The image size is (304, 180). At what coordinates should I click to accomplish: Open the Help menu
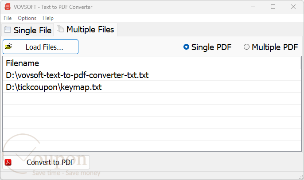point(48,18)
